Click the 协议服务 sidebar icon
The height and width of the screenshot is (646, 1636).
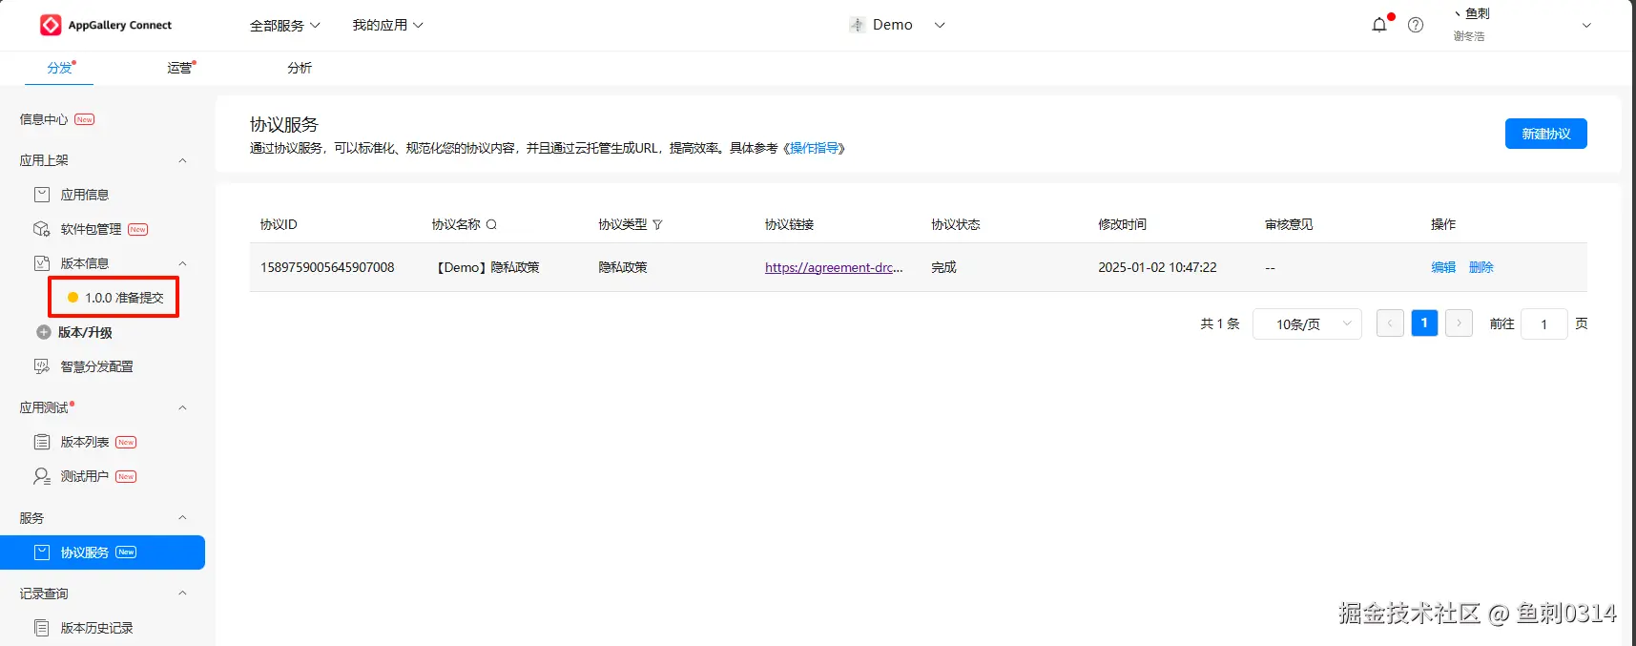[x=42, y=552]
